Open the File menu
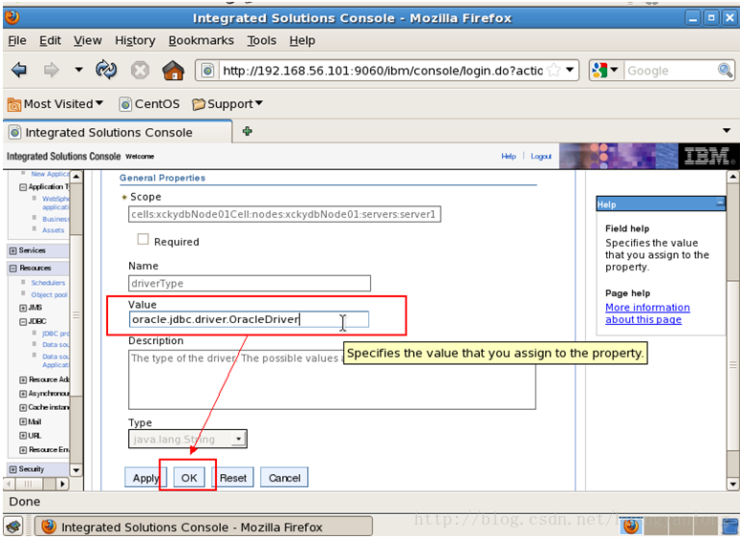 coord(17,41)
